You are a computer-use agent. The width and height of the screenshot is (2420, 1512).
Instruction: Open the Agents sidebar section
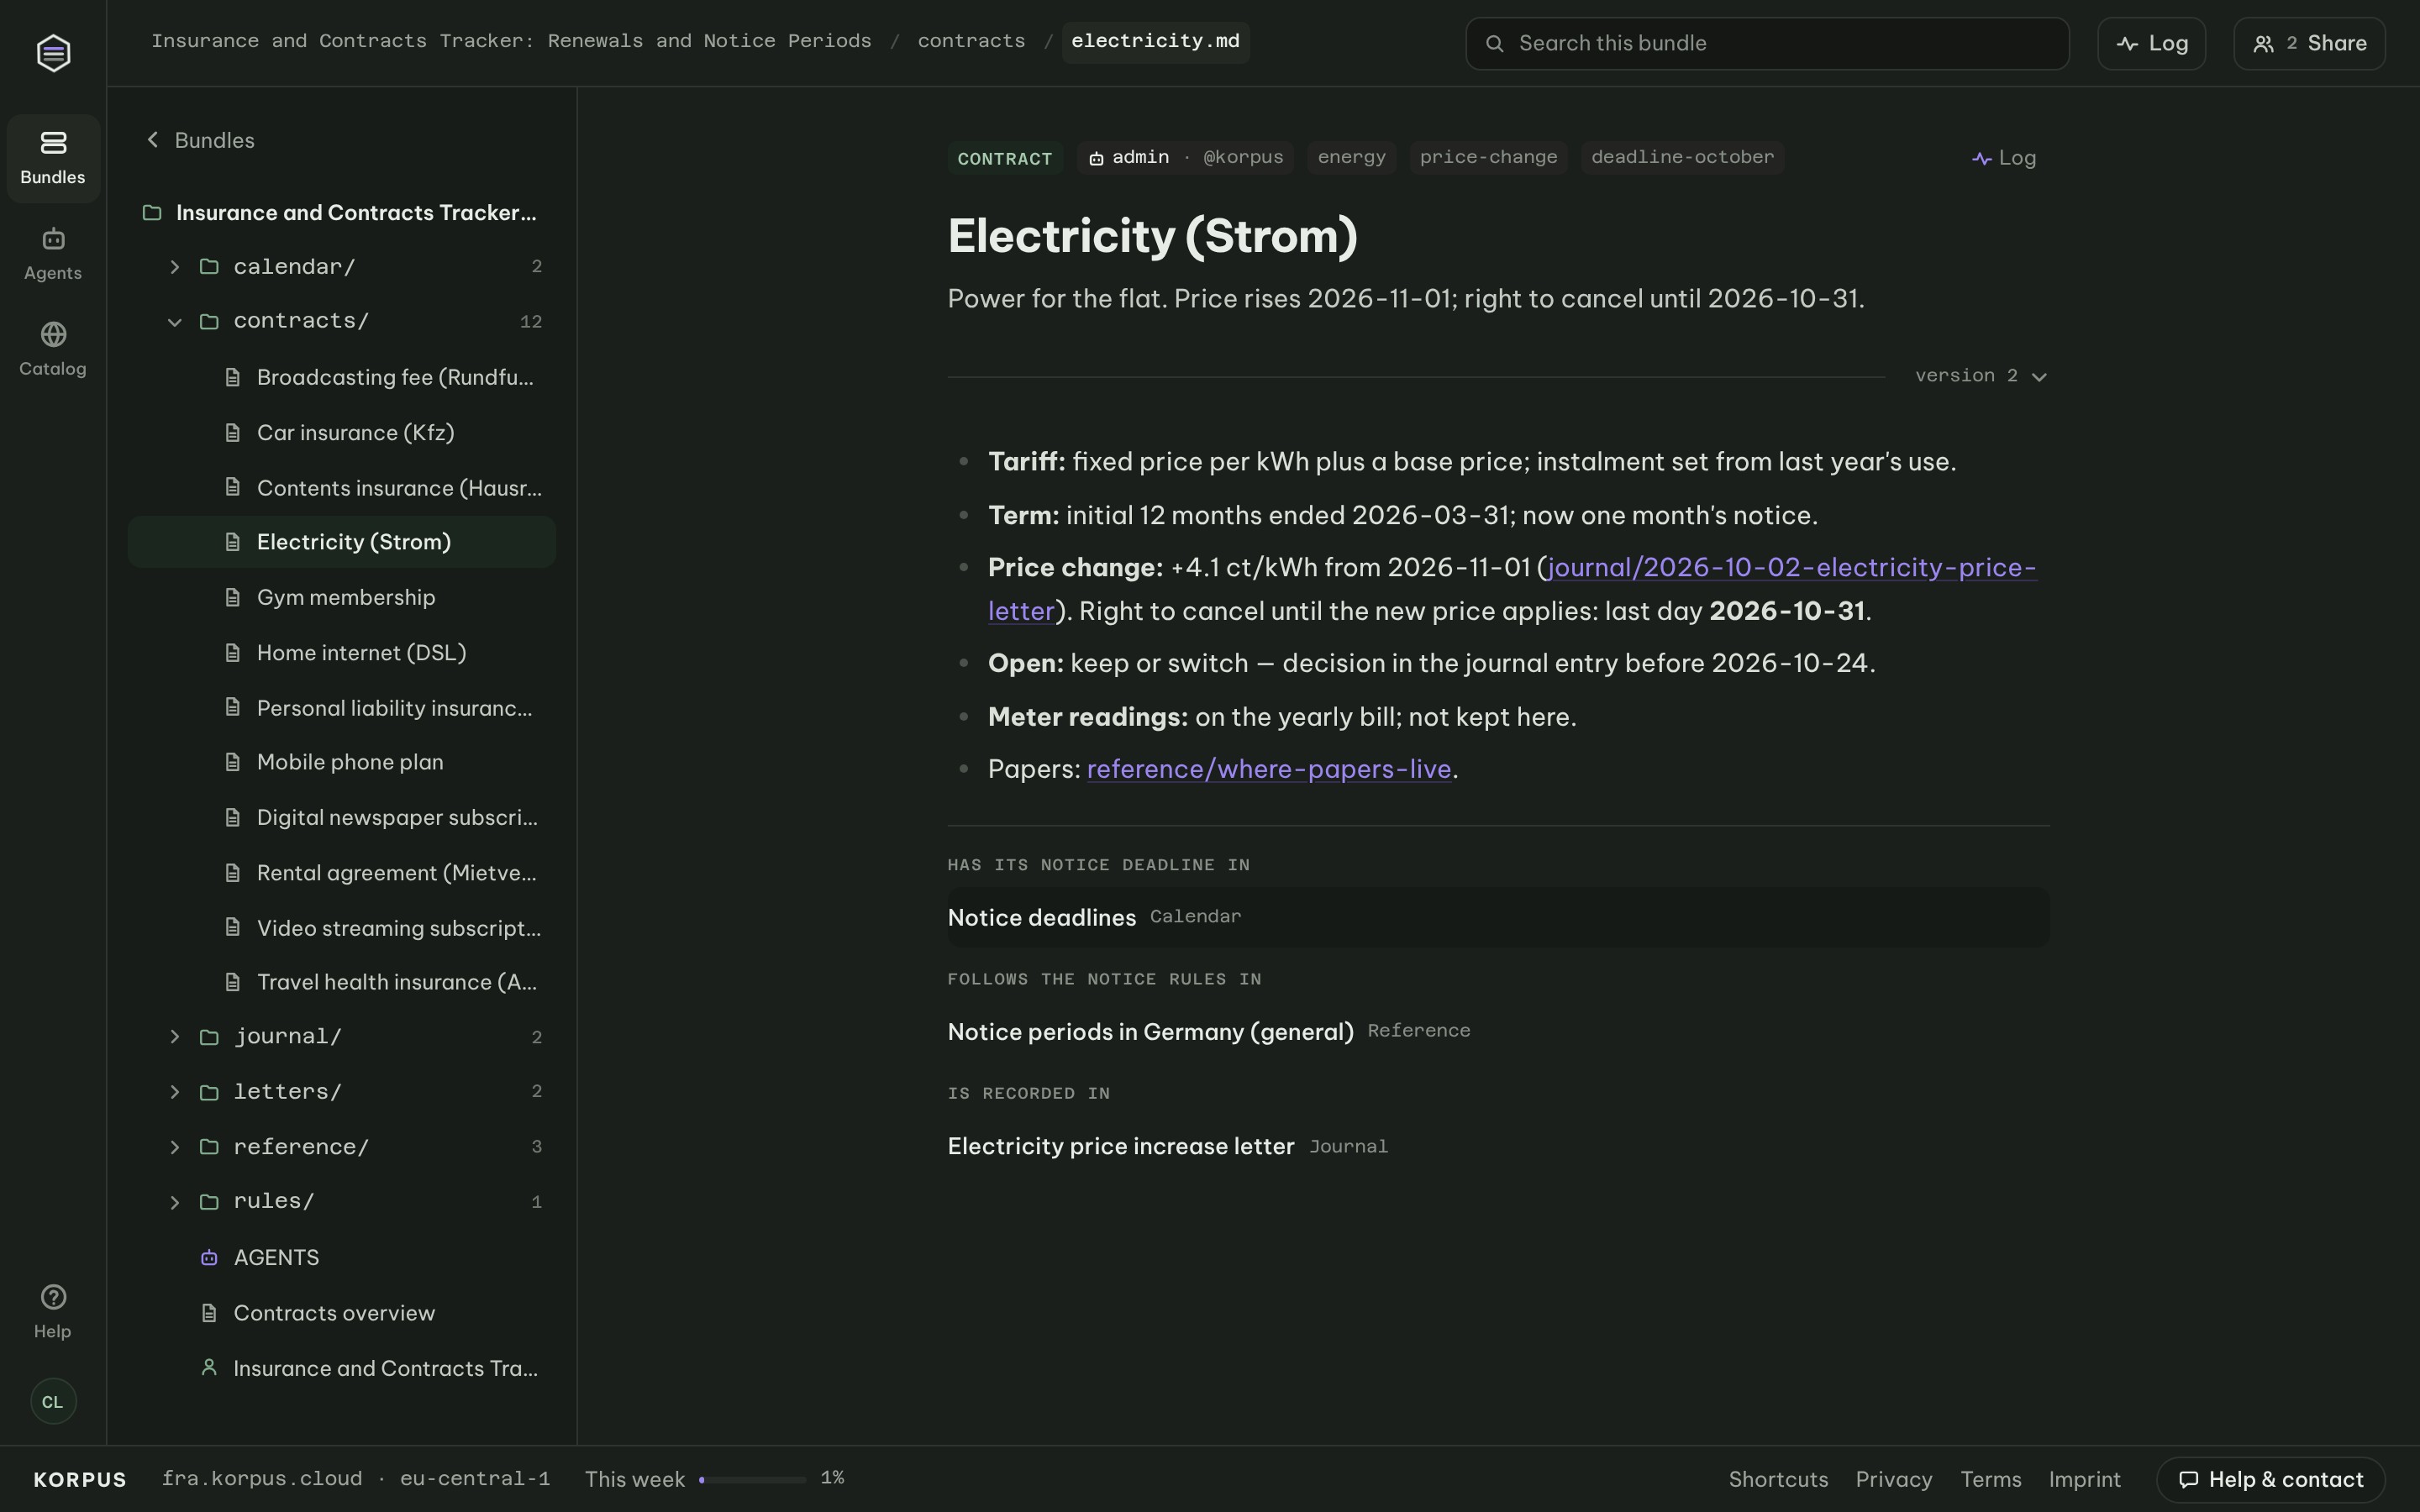53,254
